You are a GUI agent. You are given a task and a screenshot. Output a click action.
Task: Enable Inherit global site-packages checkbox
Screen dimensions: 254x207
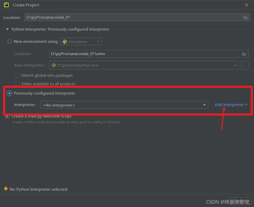tap(17, 75)
